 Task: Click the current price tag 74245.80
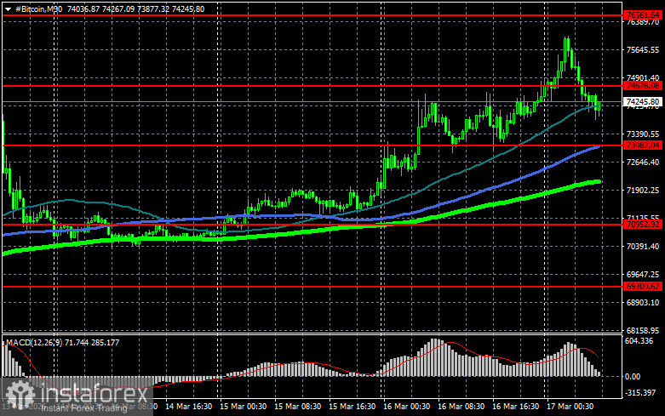[643, 102]
